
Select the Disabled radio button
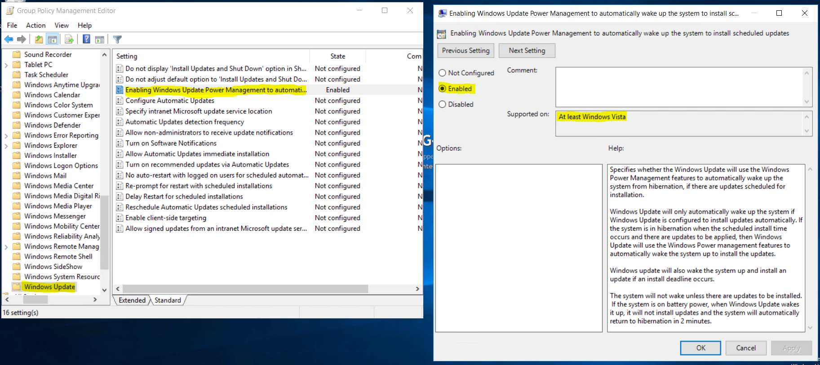tap(443, 104)
